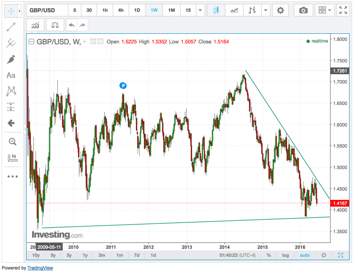Choose the brush drawing tool
This screenshot has height=272, width=355.
point(11,59)
